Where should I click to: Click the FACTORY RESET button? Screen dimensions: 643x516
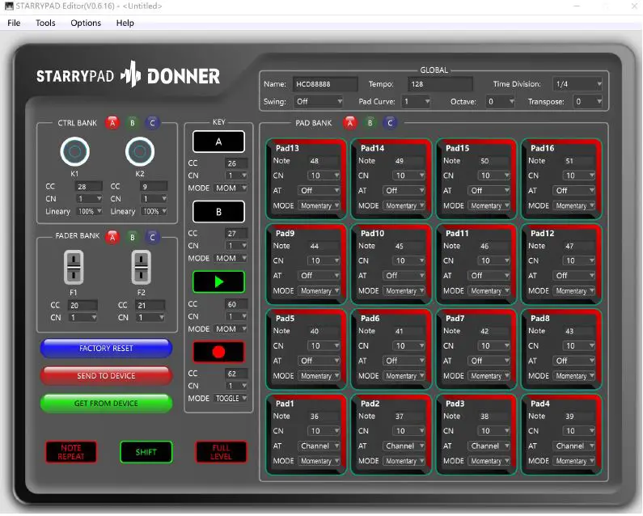point(106,349)
